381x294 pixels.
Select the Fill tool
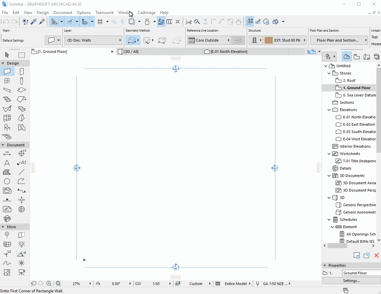click(7, 172)
